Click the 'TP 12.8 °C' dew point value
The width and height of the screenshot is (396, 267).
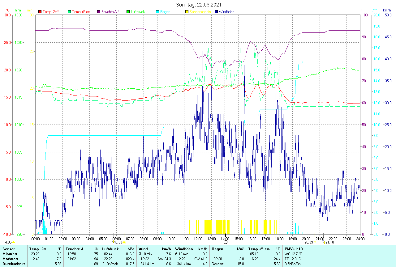[x=293, y=259]
